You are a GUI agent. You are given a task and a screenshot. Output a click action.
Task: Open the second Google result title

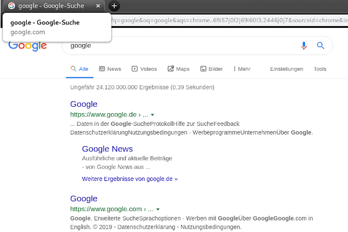(x=84, y=199)
